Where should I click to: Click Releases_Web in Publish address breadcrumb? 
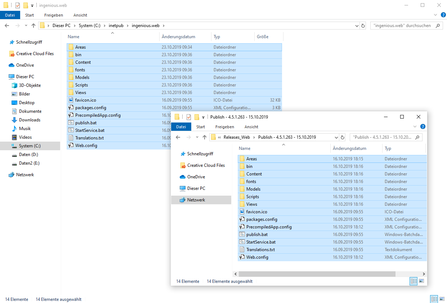pos(237,137)
